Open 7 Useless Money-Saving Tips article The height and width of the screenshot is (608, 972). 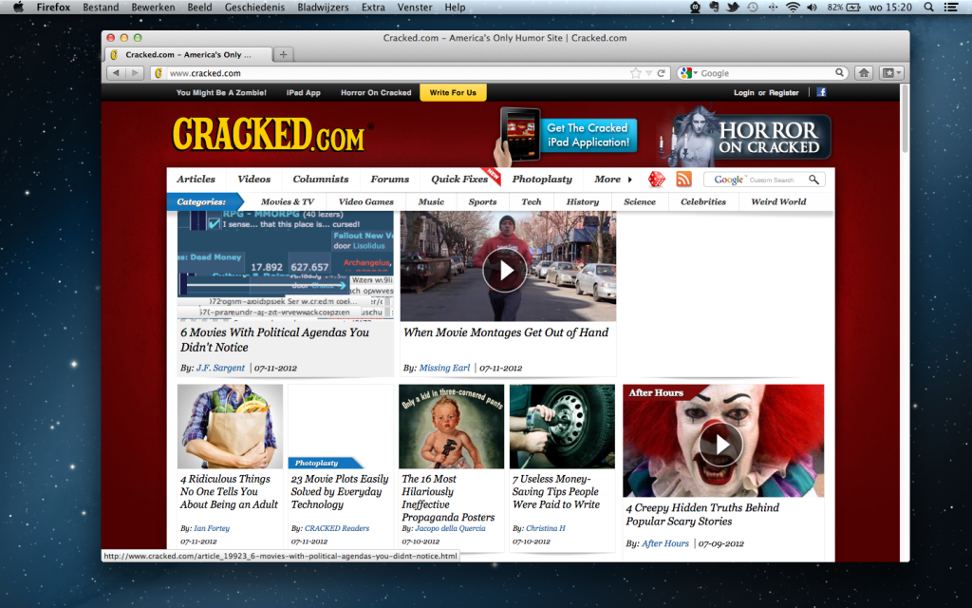[556, 491]
